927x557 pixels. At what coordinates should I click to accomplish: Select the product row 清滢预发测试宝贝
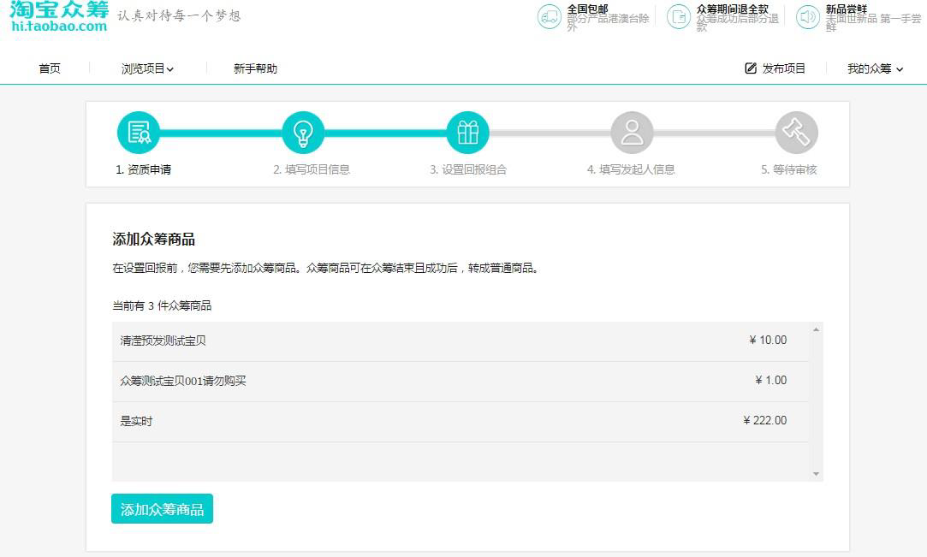[460, 341]
